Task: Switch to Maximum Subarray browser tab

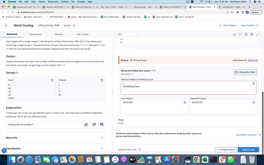Action: 85,7
